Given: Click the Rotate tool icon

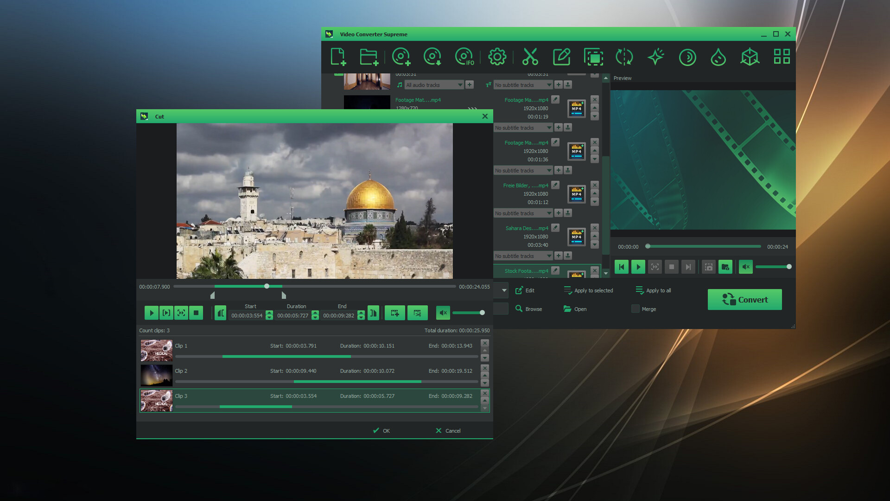Looking at the screenshot, I should coord(624,57).
